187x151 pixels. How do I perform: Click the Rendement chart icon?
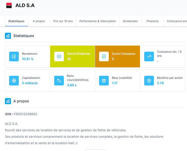[14, 56]
